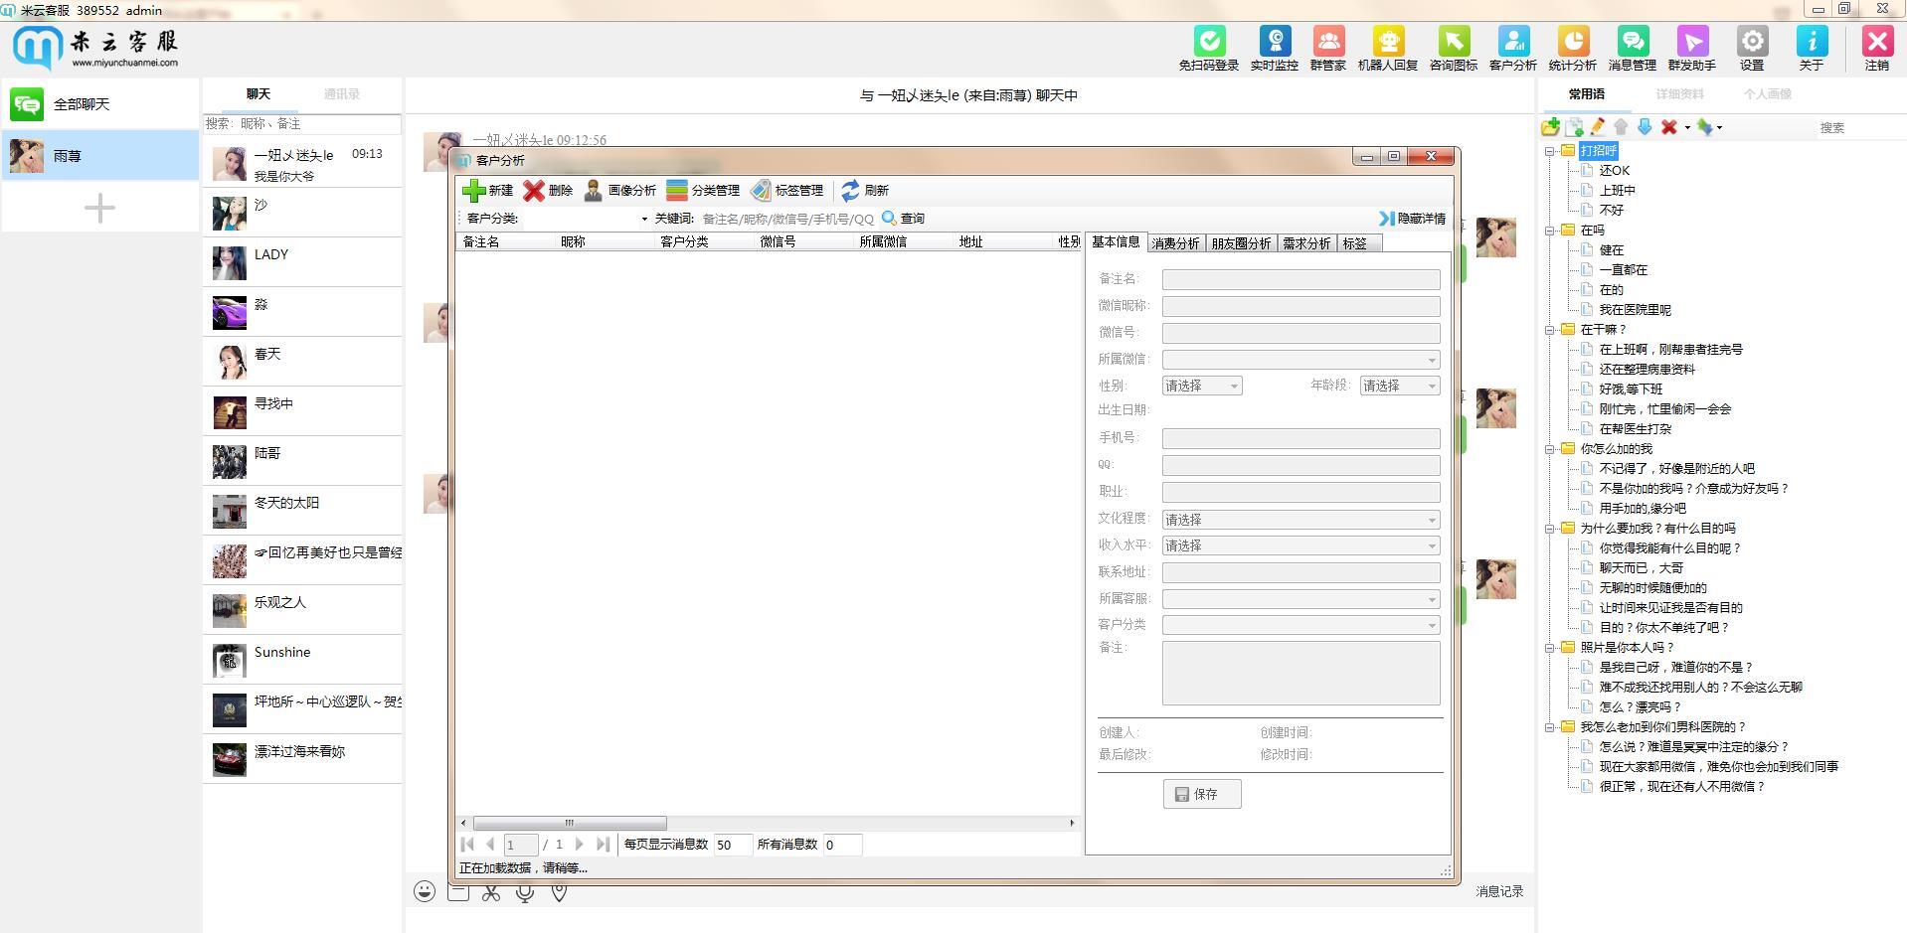Click the 保存 save button
Viewport: 1907px width, 933px height.
tap(1202, 794)
